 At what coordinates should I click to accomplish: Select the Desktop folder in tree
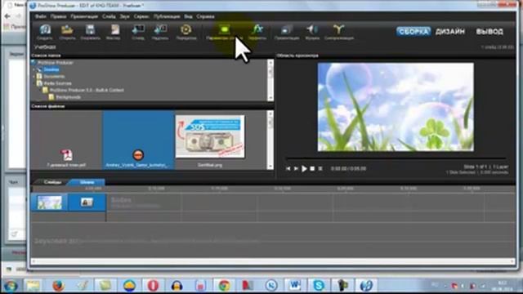click(51, 69)
